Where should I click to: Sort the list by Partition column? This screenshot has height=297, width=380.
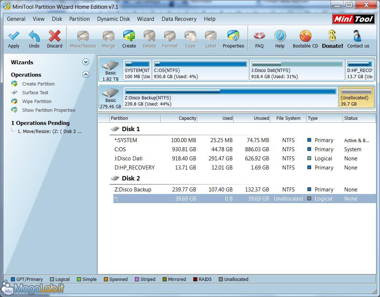[135, 118]
